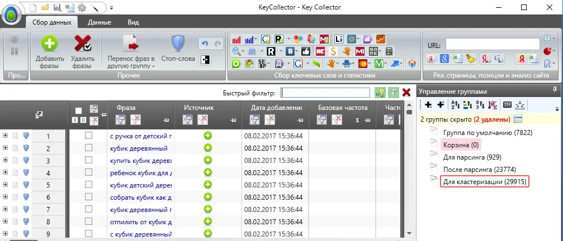Click the blue undo arrow
The width and height of the screenshot is (563, 241).
205,44
